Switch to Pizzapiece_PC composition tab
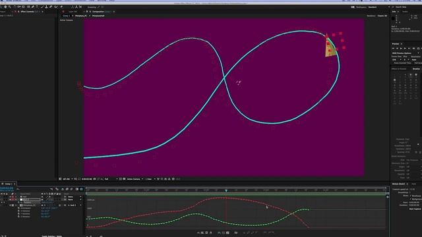 point(80,16)
